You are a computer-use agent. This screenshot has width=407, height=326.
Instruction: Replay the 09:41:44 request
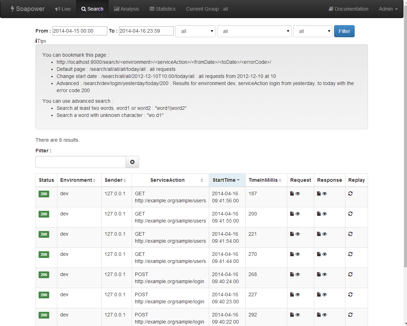[350, 254]
